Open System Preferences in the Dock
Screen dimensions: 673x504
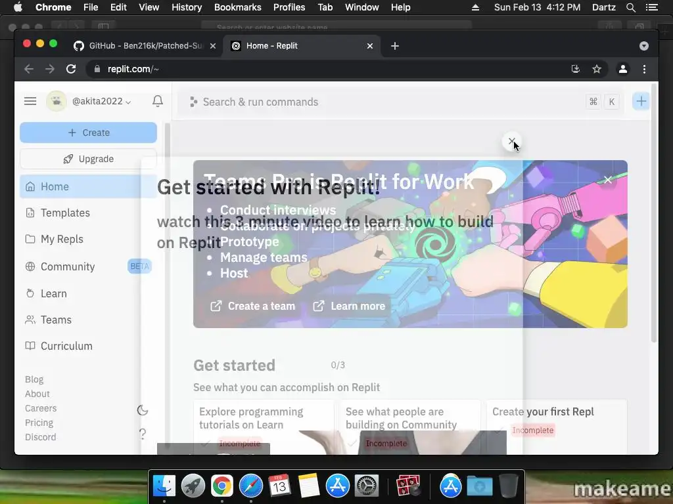[x=366, y=486]
